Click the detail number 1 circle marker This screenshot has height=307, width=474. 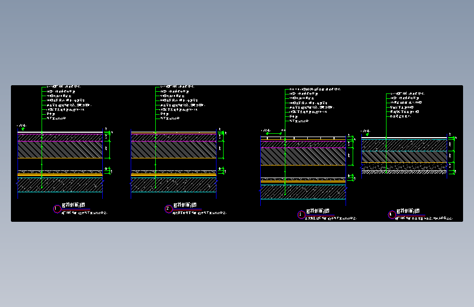(57, 209)
